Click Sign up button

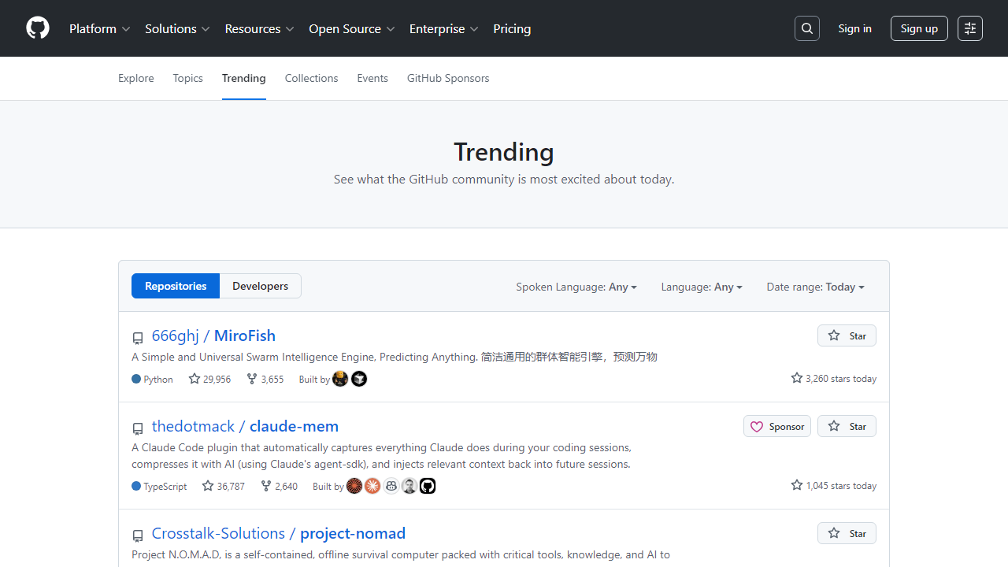point(919,28)
